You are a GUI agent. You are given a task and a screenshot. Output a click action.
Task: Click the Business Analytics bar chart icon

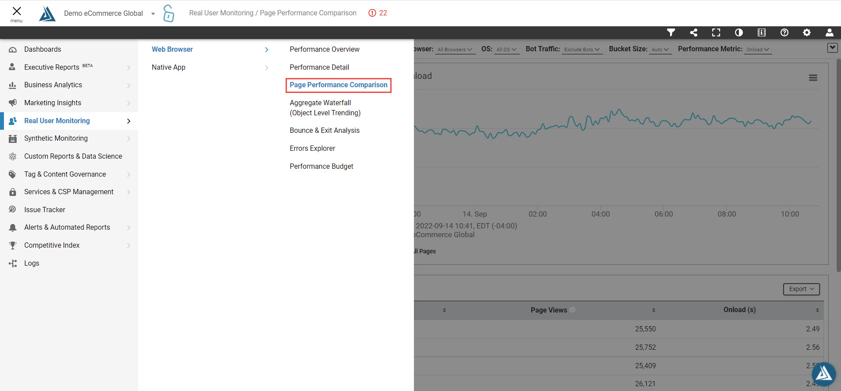tap(13, 85)
